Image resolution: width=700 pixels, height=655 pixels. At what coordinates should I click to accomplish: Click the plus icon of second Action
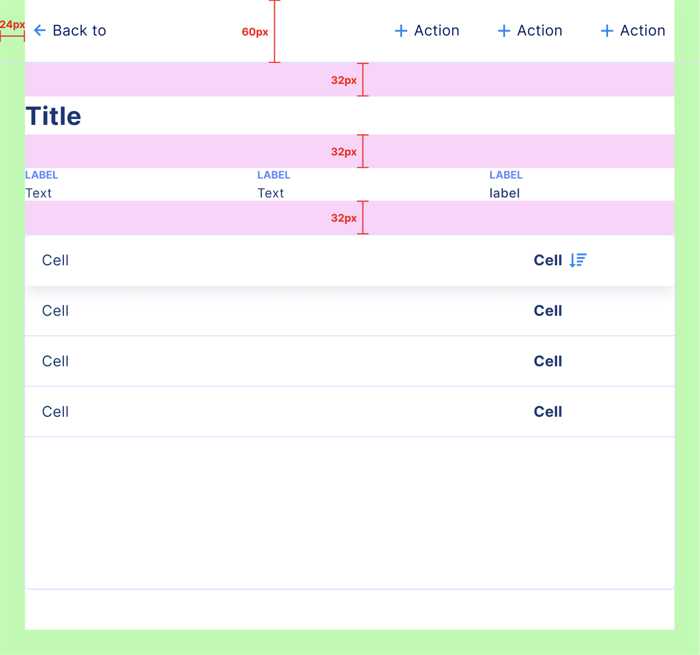[504, 31]
